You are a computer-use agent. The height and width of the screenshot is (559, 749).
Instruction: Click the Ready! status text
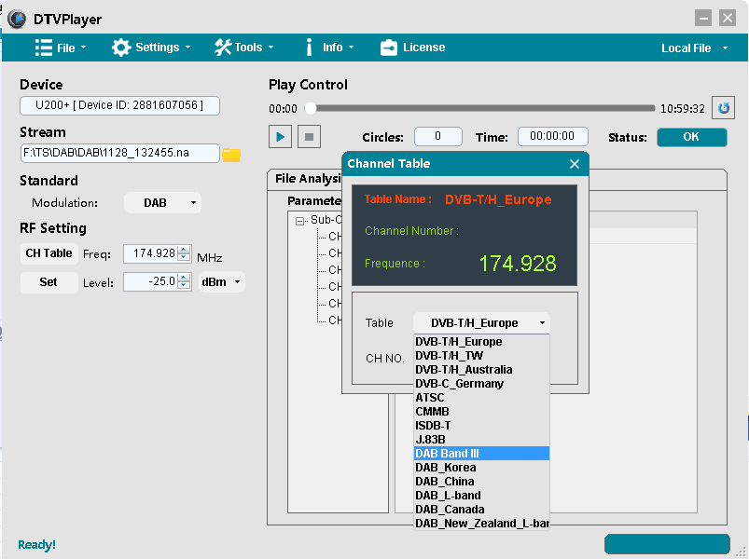click(36, 545)
